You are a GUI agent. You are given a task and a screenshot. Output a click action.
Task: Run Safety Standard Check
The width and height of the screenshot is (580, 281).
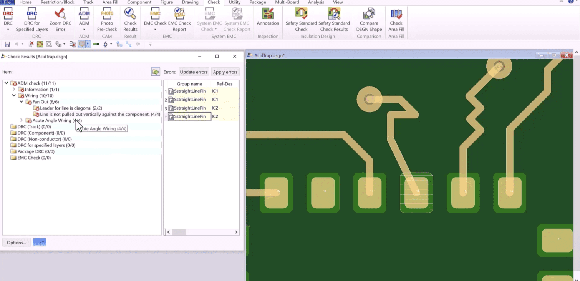(301, 20)
